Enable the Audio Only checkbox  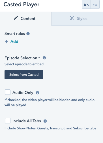[x=8, y=92]
